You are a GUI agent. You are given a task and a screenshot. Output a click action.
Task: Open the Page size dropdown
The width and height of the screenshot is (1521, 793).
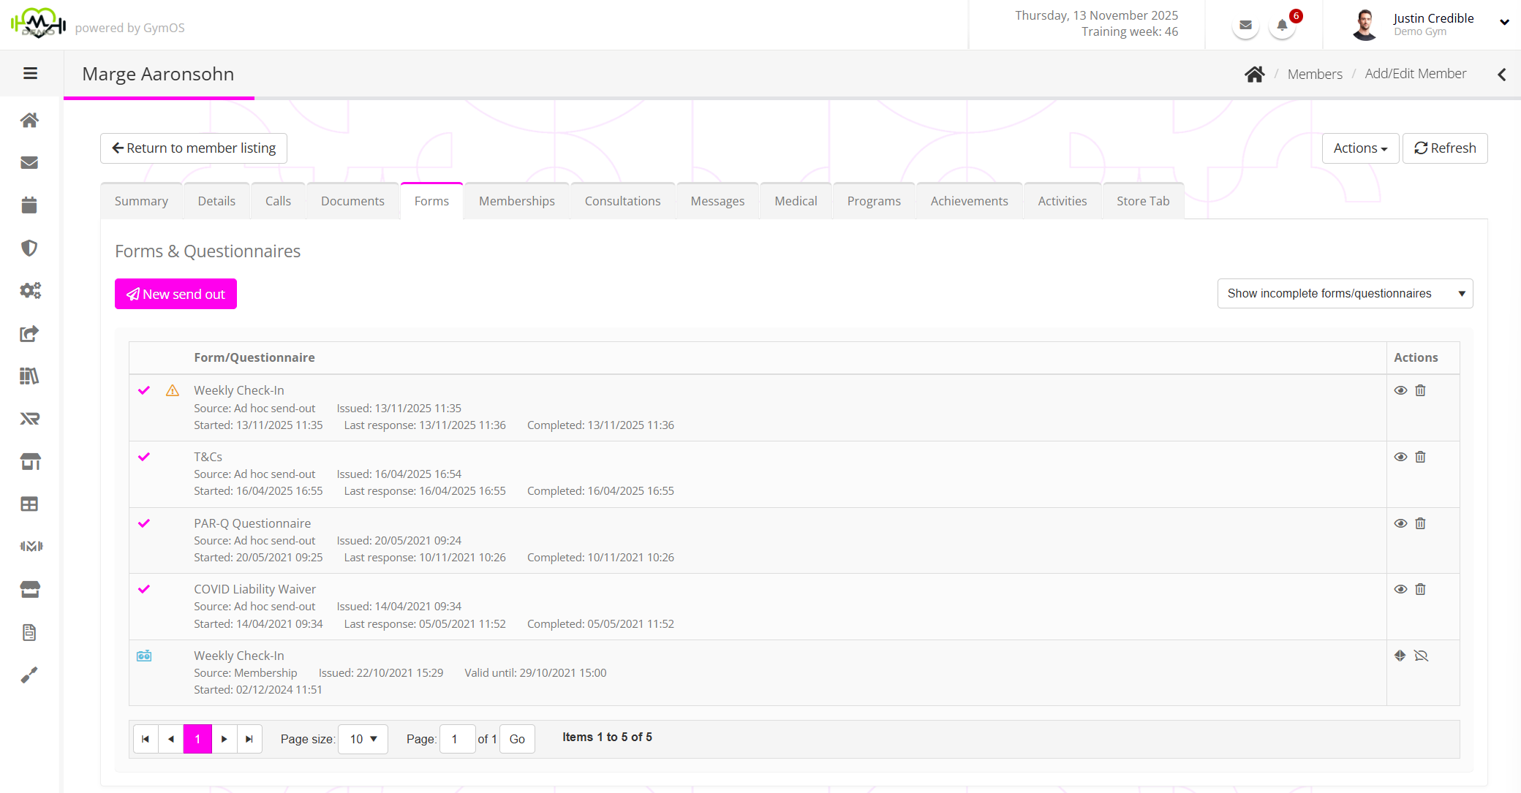pos(363,739)
